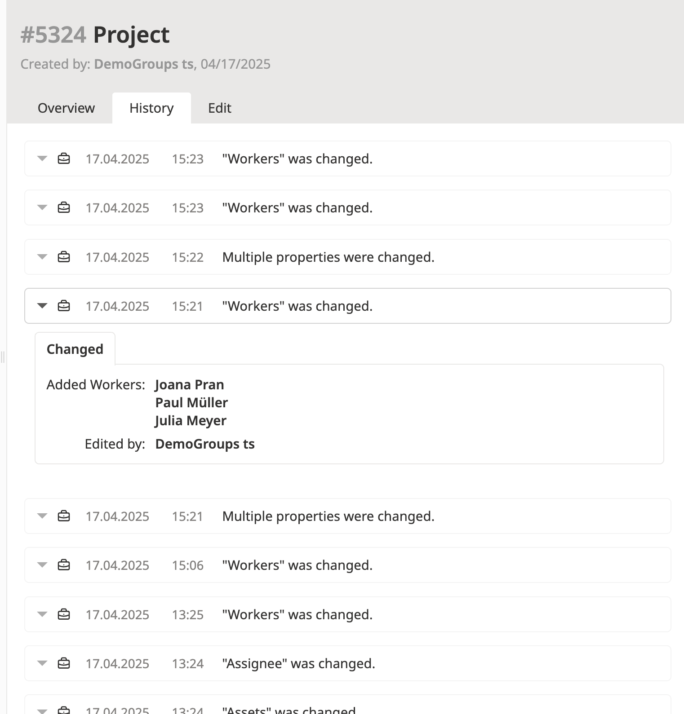This screenshot has width=684, height=714.
Task: Expand the 13:25 Workers change entry
Action: [42, 614]
